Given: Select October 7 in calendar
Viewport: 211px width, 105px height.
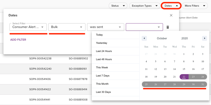Looking at the screenshot, I should point(174,61).
